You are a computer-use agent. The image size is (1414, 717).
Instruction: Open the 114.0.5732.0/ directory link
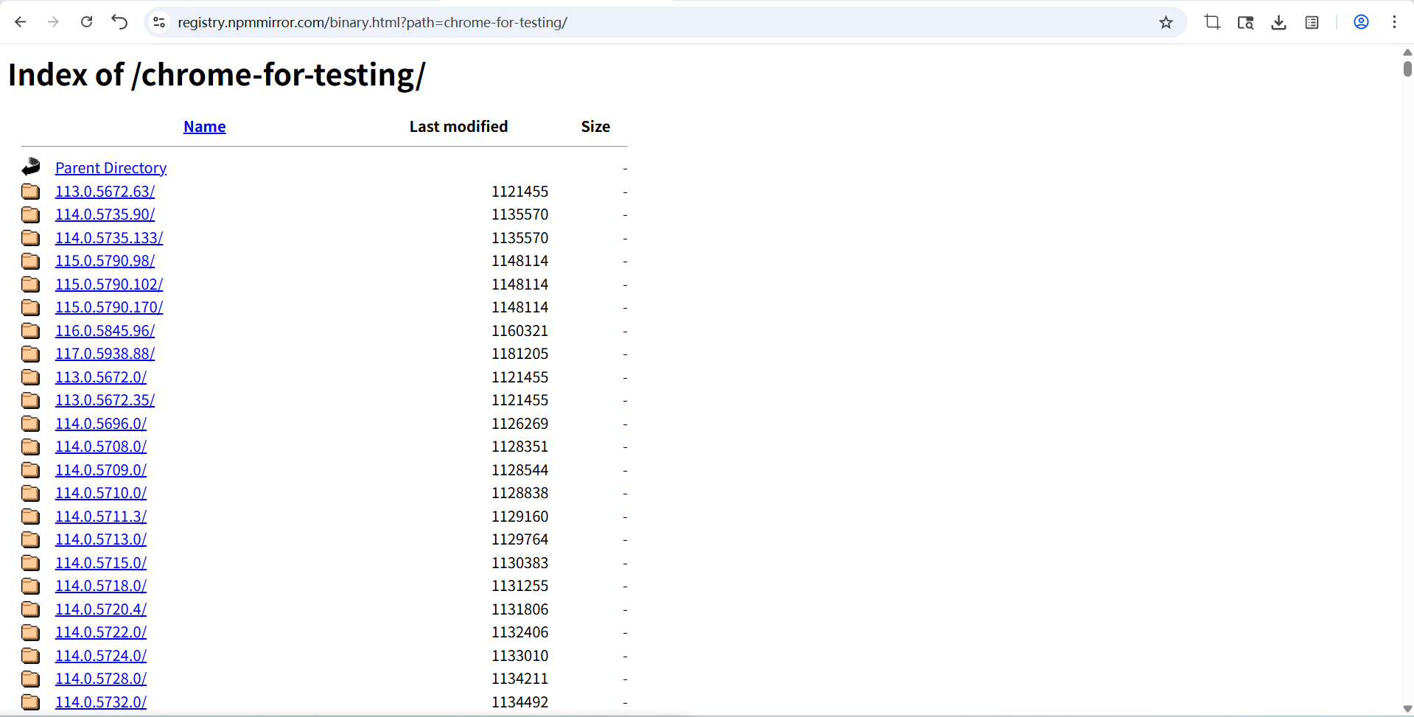[101, 702]
